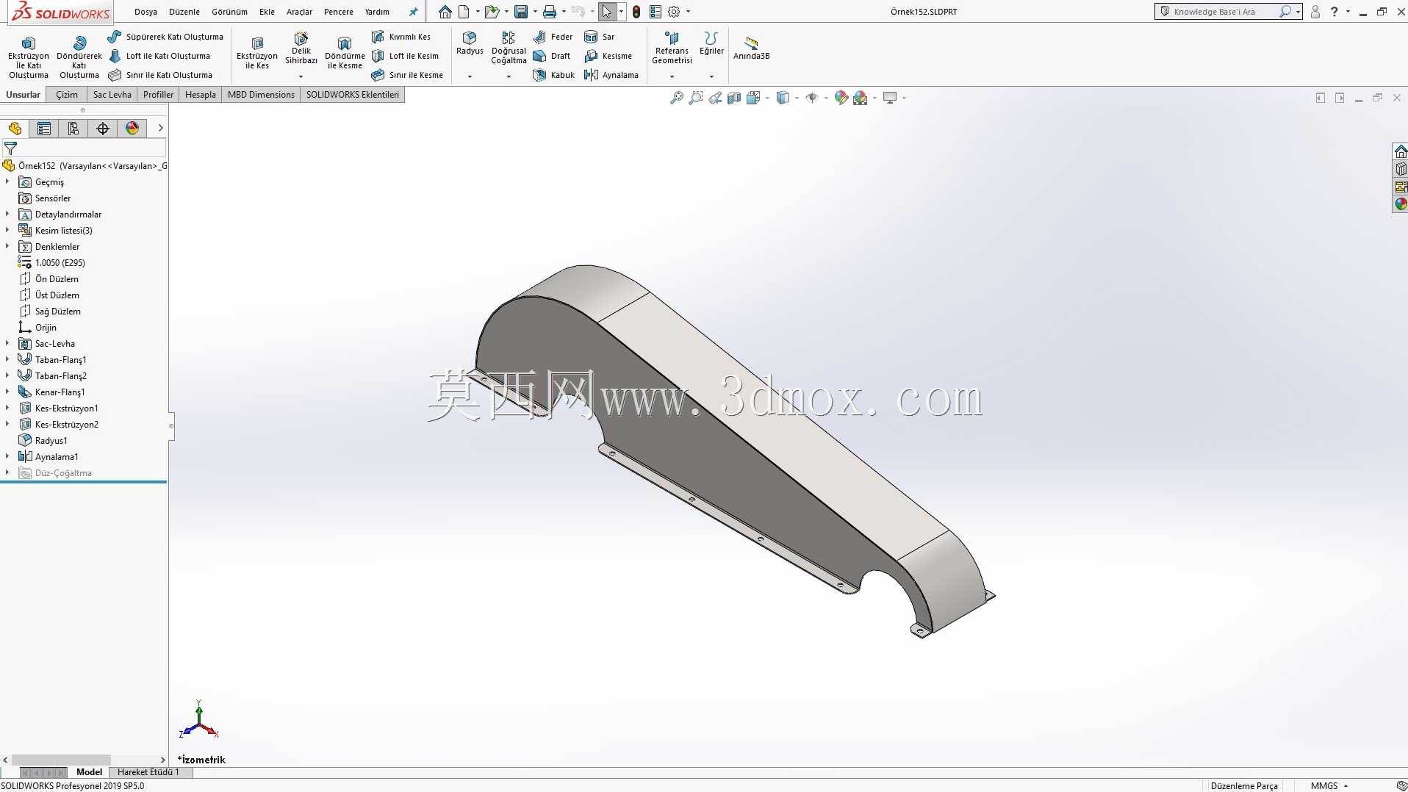This screenshot has height=792, width=1408.
Task: Select the Kabuk shell tool
Action: click(x=554, y=75)
